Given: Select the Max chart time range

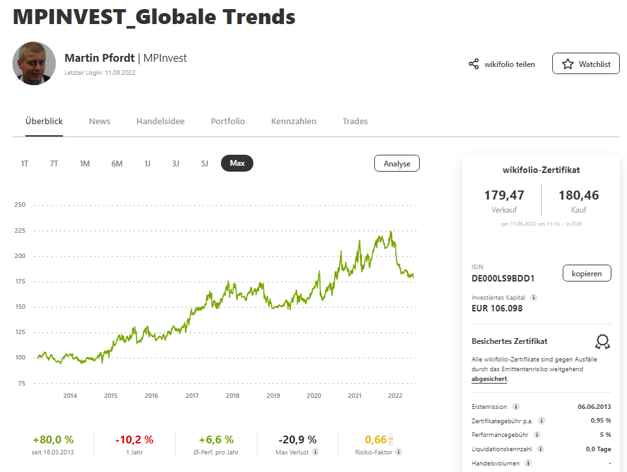Looking at the screenshot, I should (x=237, y=163).
